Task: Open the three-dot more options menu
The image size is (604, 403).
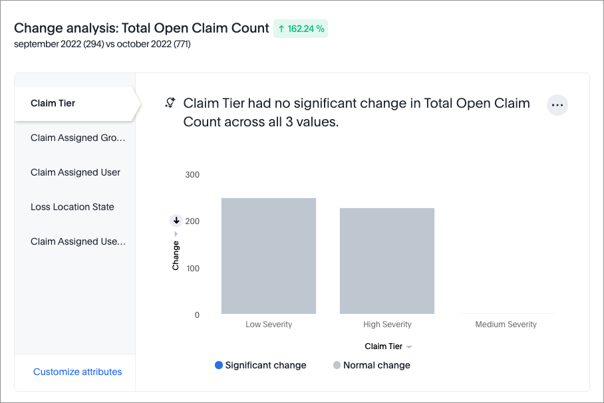Action: 557,105
